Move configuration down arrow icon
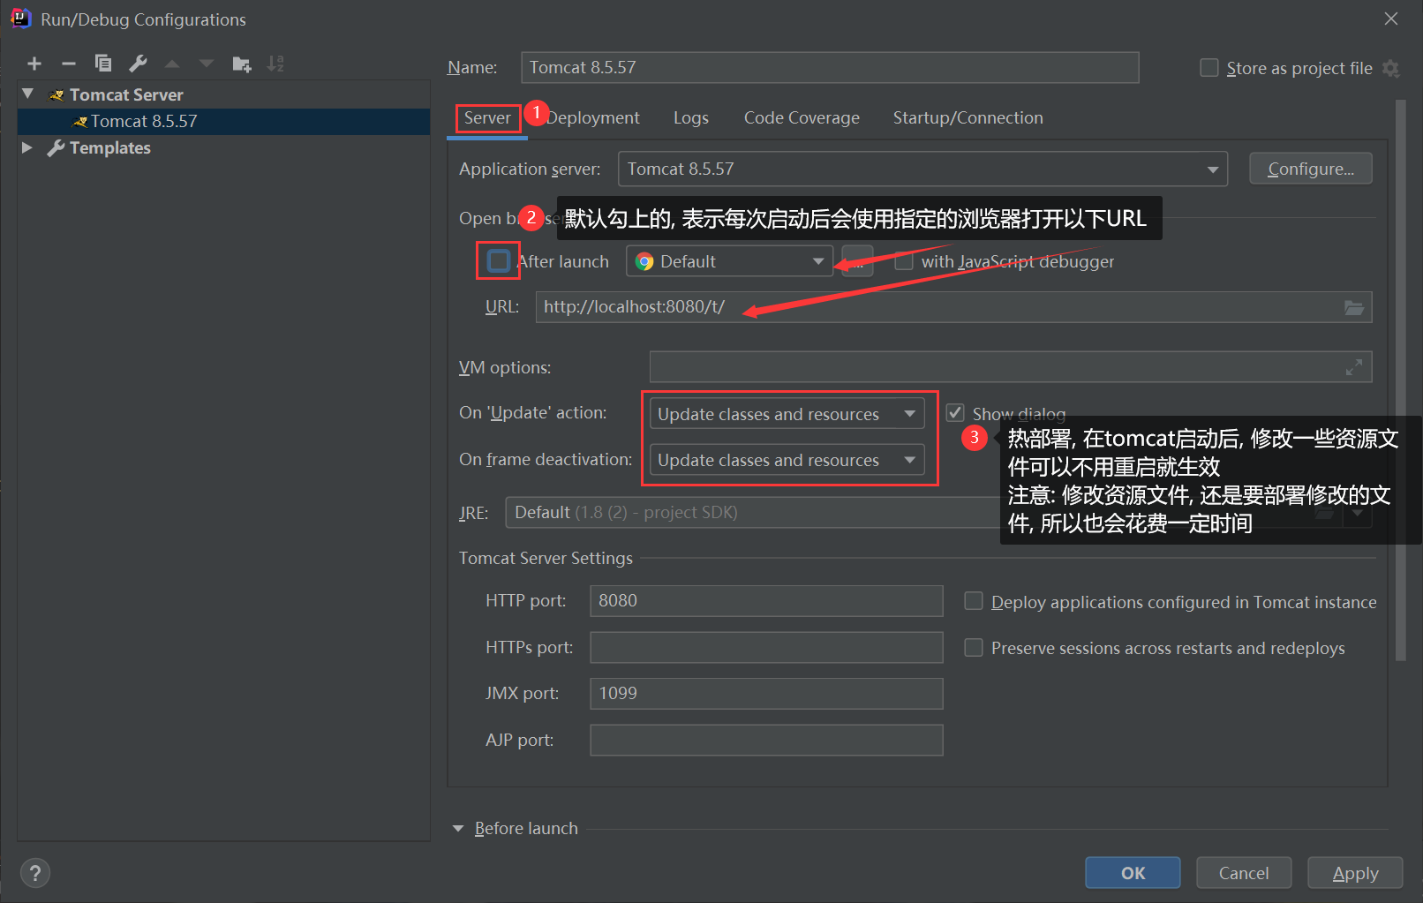 tap(207, 64)
